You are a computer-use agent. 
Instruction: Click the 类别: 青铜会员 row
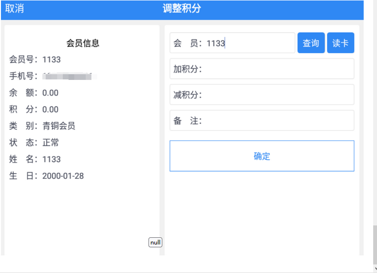pos(42,126)
